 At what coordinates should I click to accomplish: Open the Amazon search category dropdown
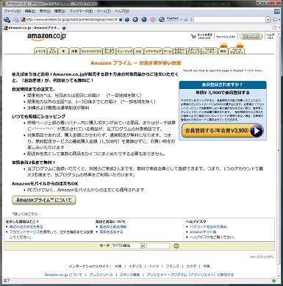tap(128, 246)
